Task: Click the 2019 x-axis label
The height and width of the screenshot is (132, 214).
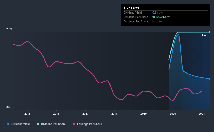Action: pyautogui.click(x=144, y=114)
